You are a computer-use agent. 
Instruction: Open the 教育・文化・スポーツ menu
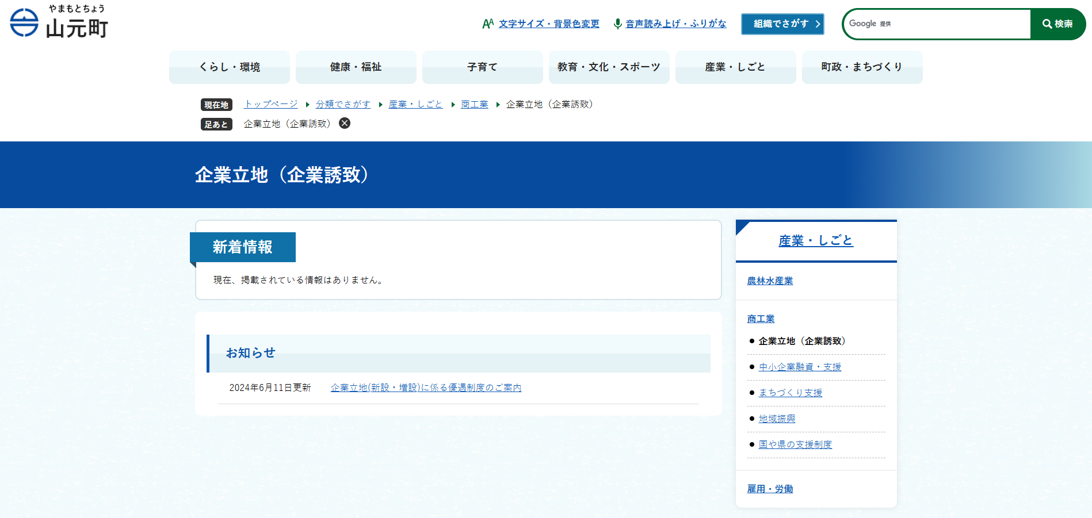[x=609, y=67]
